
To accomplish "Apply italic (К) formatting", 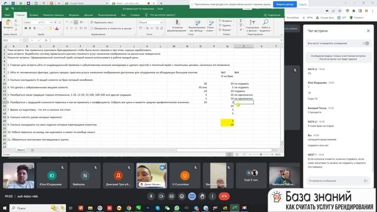I will [x=30, y=28].
